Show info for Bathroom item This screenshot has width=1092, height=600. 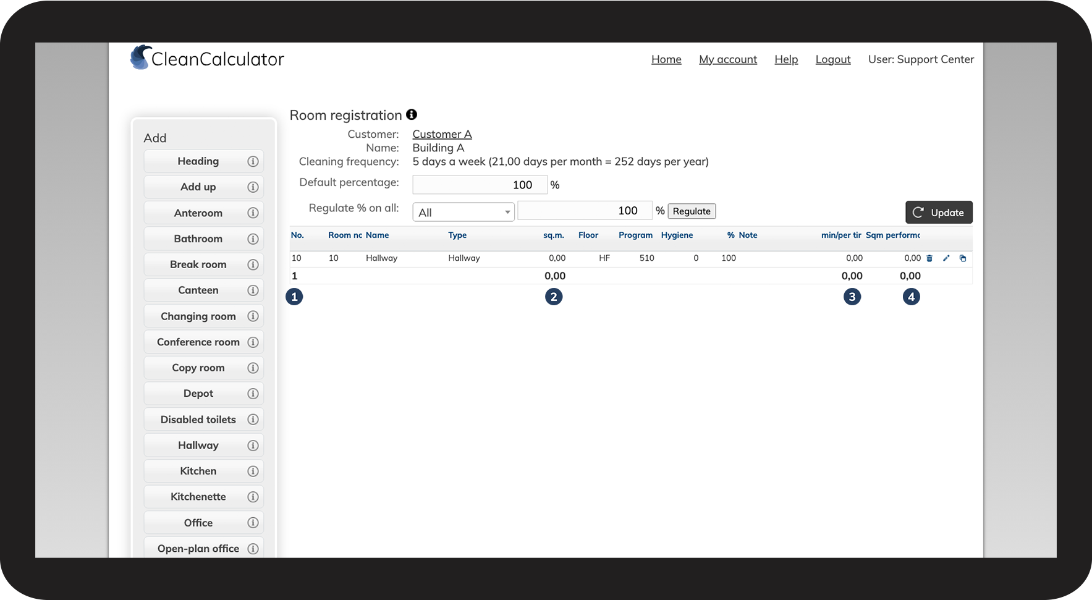253,239
